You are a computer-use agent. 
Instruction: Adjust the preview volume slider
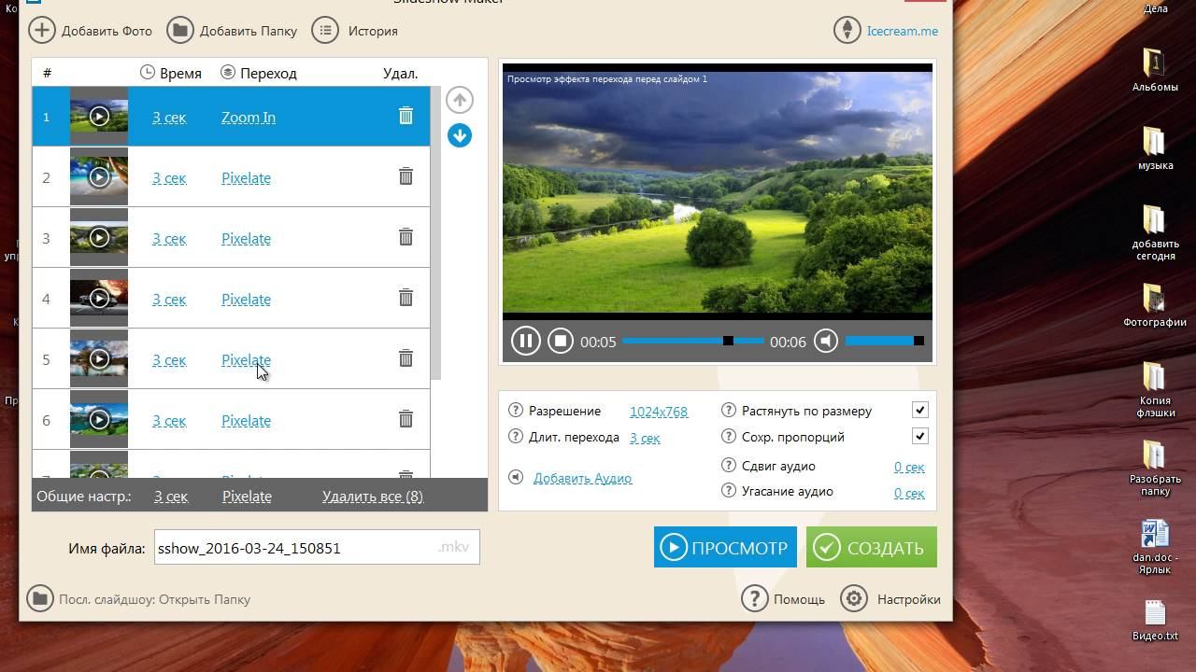tap(884, 342)
